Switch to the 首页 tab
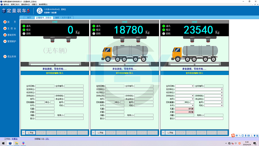The height and width of the screenshot is (146, 259). click(29, 18)
